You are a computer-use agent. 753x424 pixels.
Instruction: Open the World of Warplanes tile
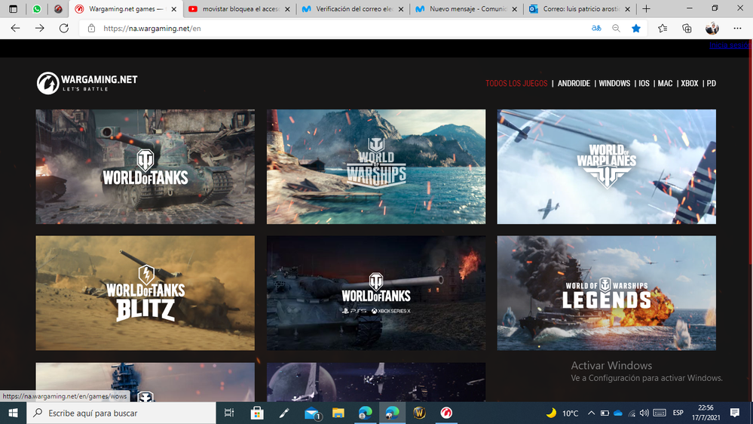606,167
